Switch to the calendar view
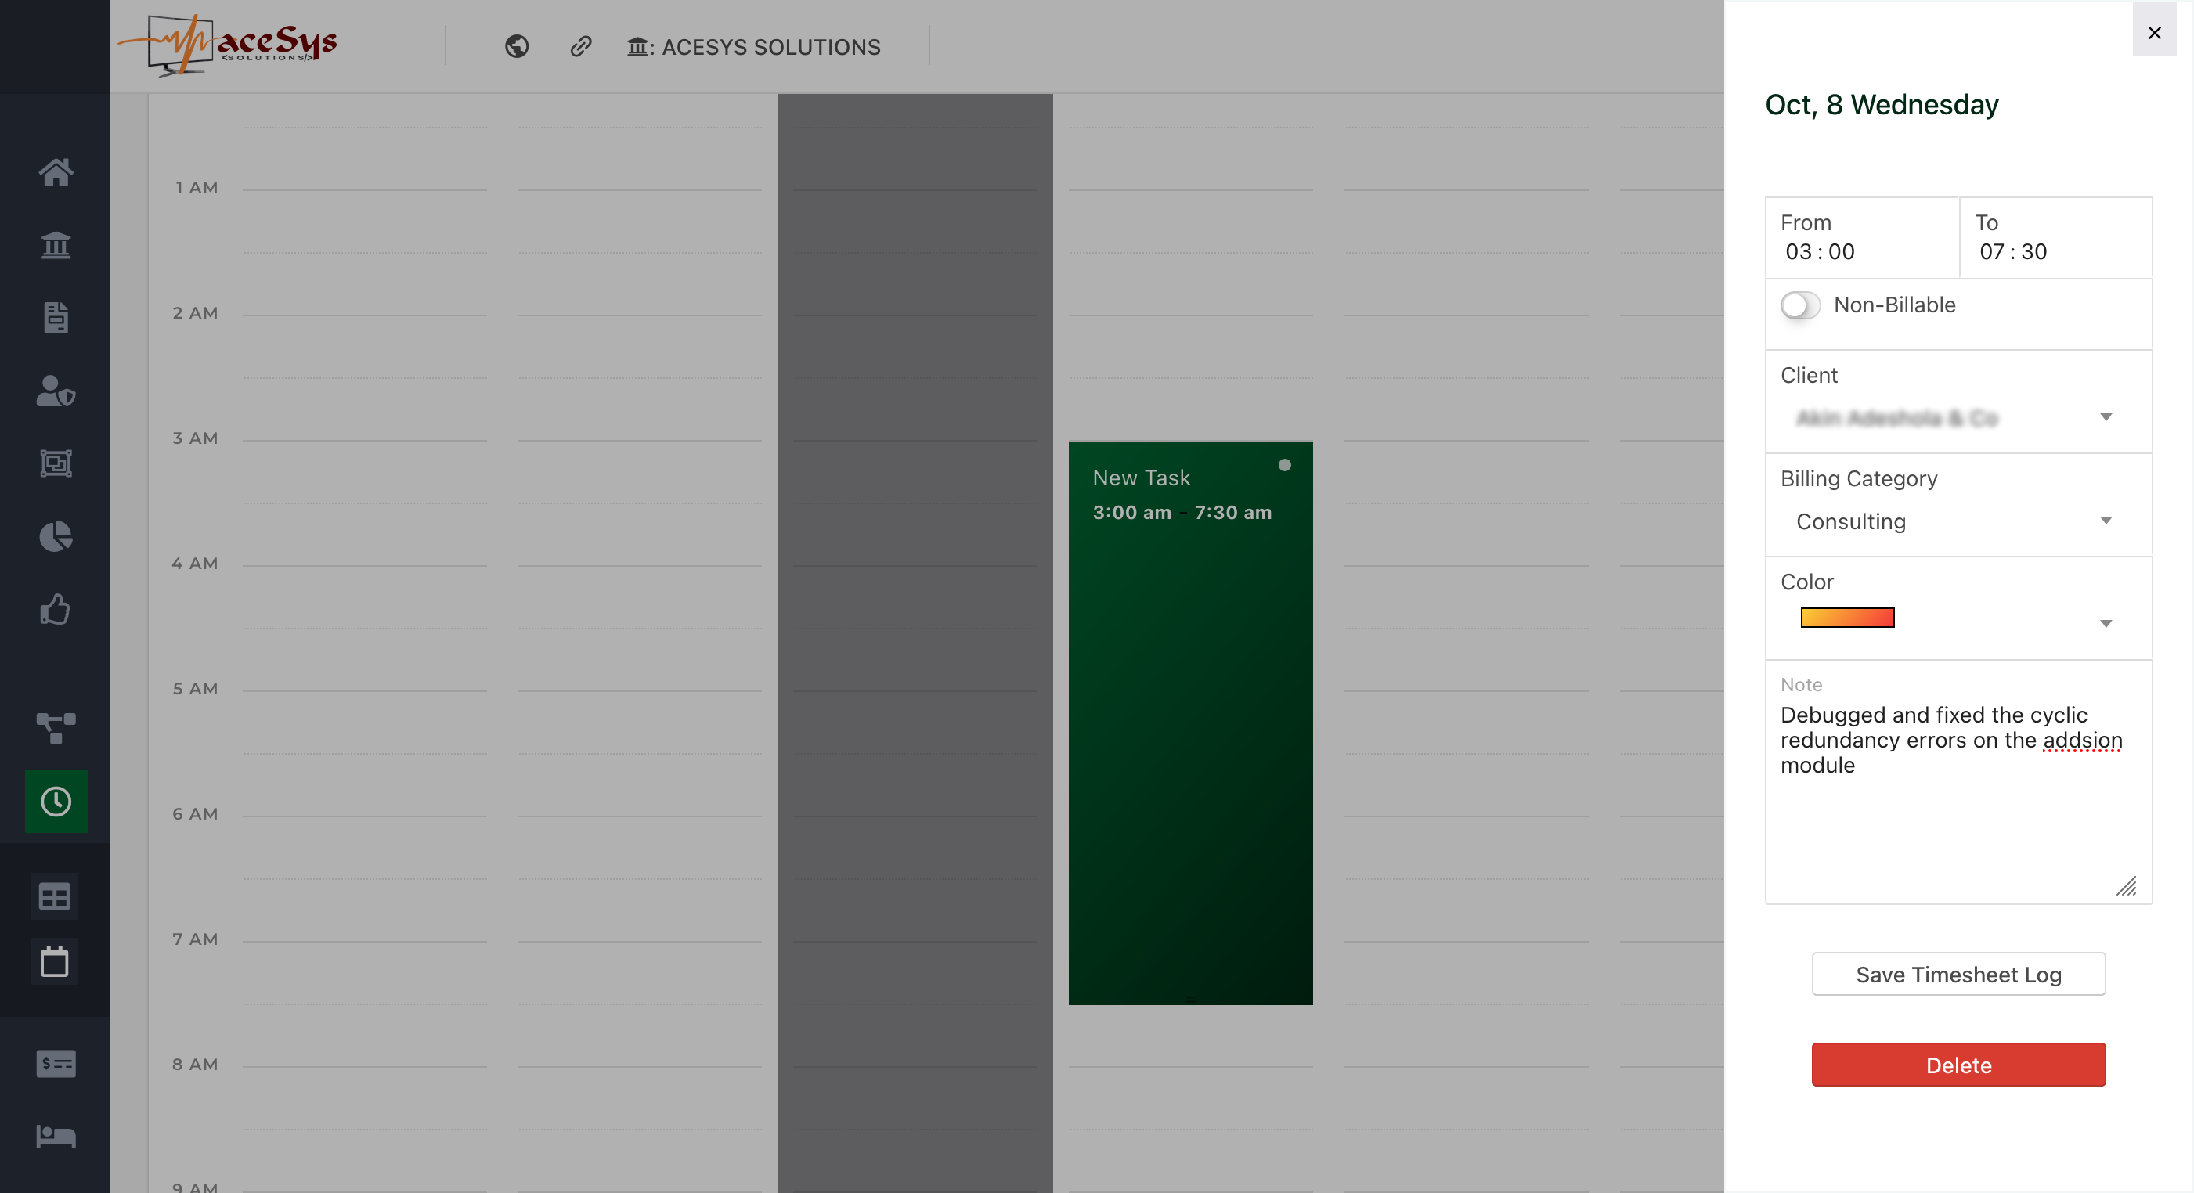Screen dimensions: 2194x1193 pyautogui.click(x=55, y=961)
